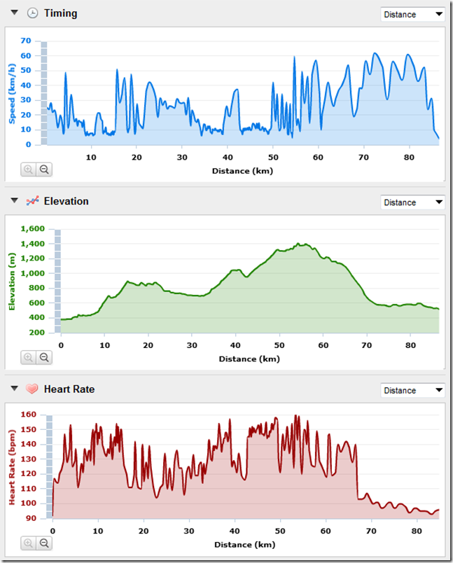
Task: Click the Distance (km) label under speed chart
Action: (243, 171)
